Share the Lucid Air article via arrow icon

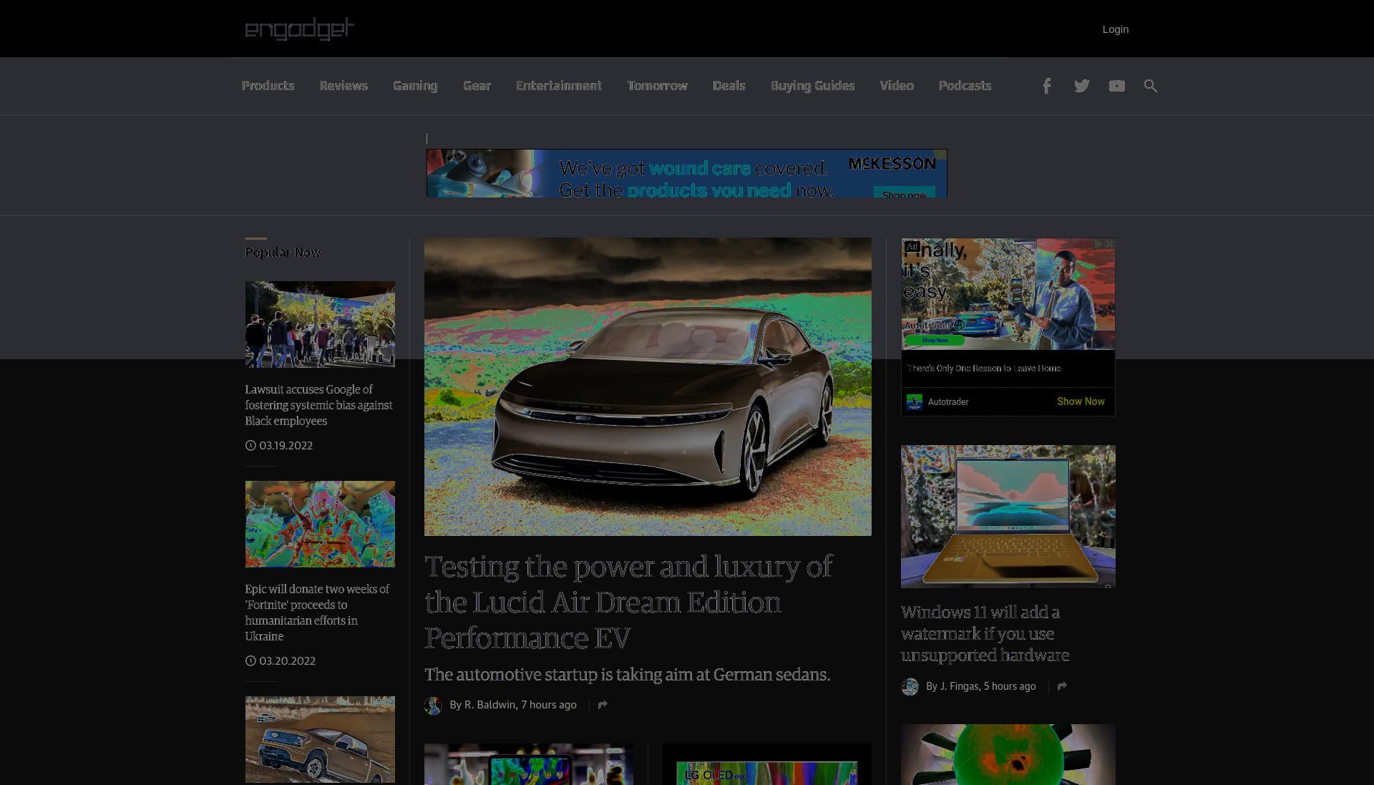603,705
